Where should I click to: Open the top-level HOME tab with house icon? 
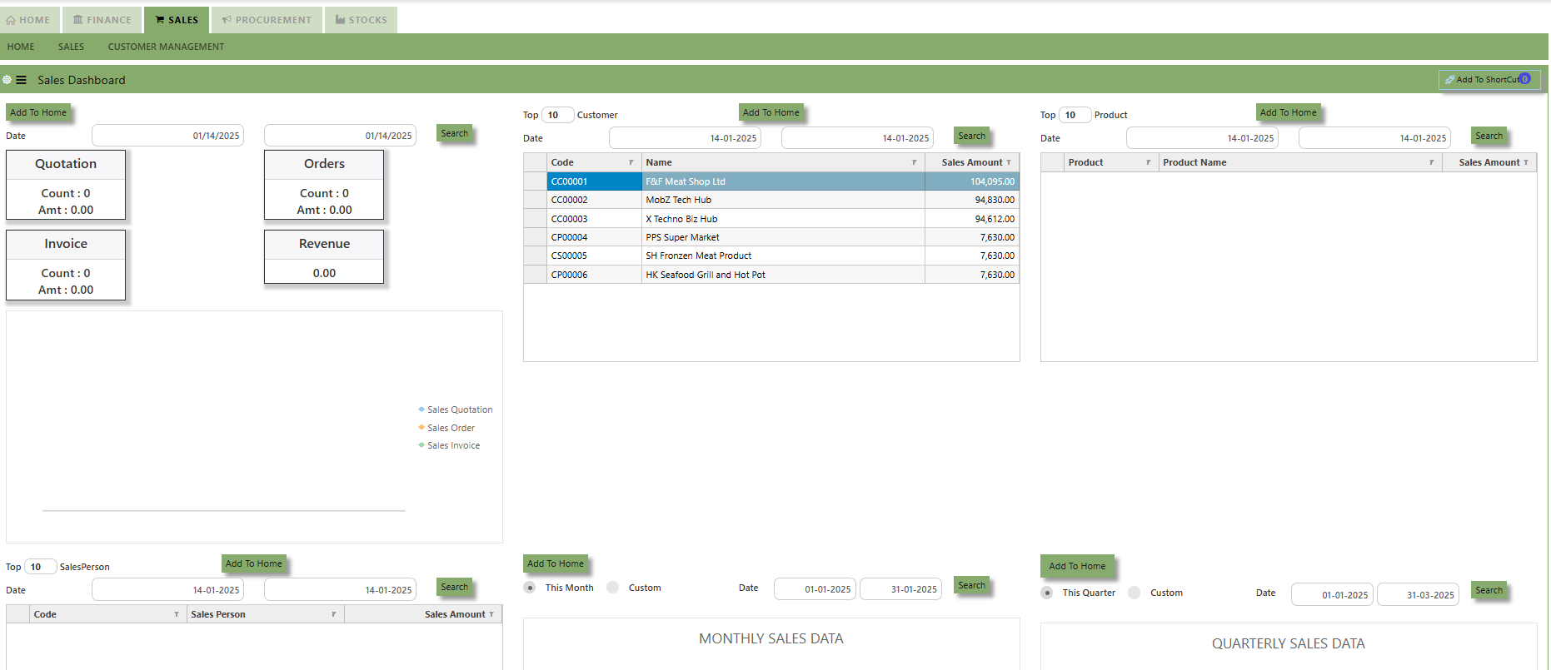click(29, 20)
